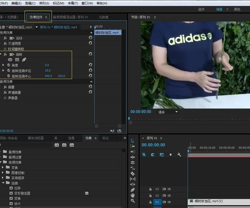Screen dimensions: 250x208
Task: Hide track V1 output with eye
Action: pyautogui.click(x=169, y=202)
